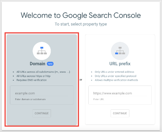Viewport: 162px width, 132px height.
Task: Click the 'URL prefix' heading
Action: coord(120,64)
